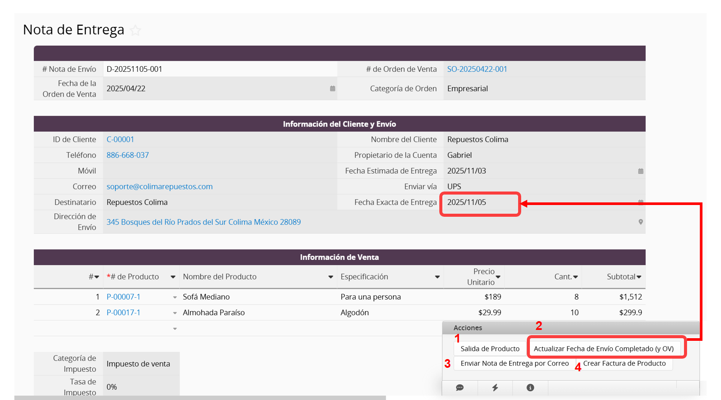This screenshot has height=400, width=721.
Task: Click the Fecha Exacta de Entrega field
Action: [x=479, y=202]
